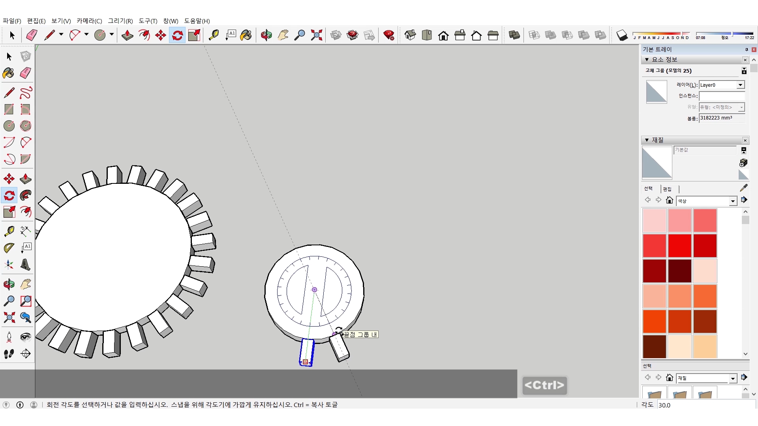Viewport: 758px width, 426px height.
Task: Select the Tape Measure tool in left panel
Action: 9,231
